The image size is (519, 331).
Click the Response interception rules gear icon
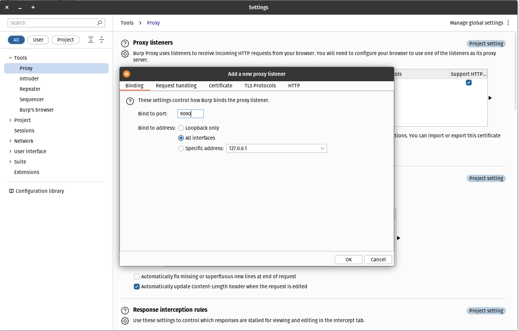point(125,321)
